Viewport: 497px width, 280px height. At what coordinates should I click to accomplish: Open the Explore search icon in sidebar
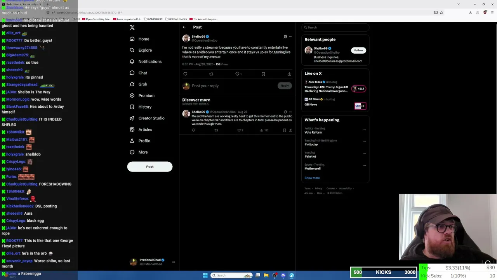coord(132,50)
